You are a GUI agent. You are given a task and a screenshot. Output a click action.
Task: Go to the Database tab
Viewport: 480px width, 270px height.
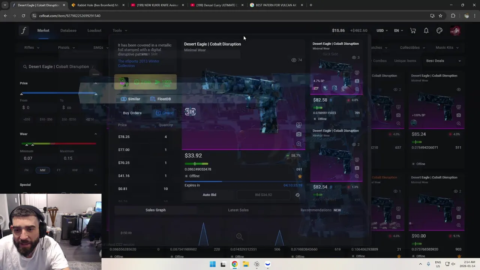pyautogui.click(x=68, y=31)
